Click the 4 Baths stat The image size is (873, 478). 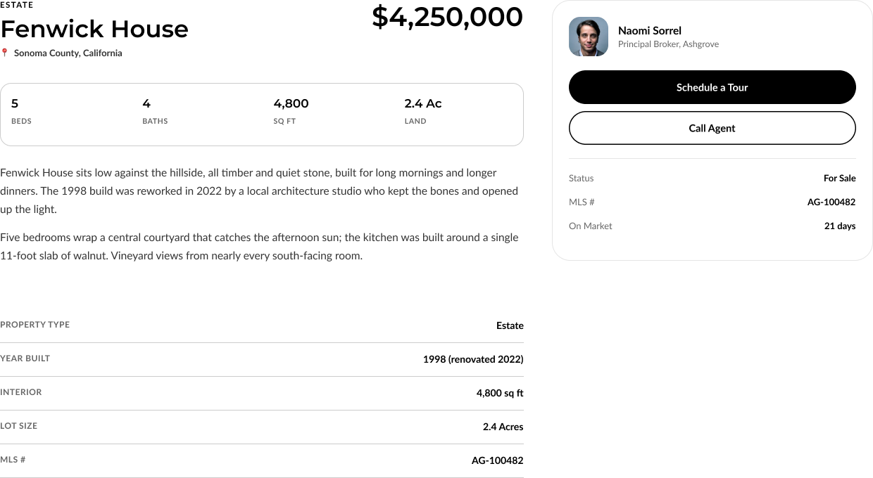(x=155, y=111)
